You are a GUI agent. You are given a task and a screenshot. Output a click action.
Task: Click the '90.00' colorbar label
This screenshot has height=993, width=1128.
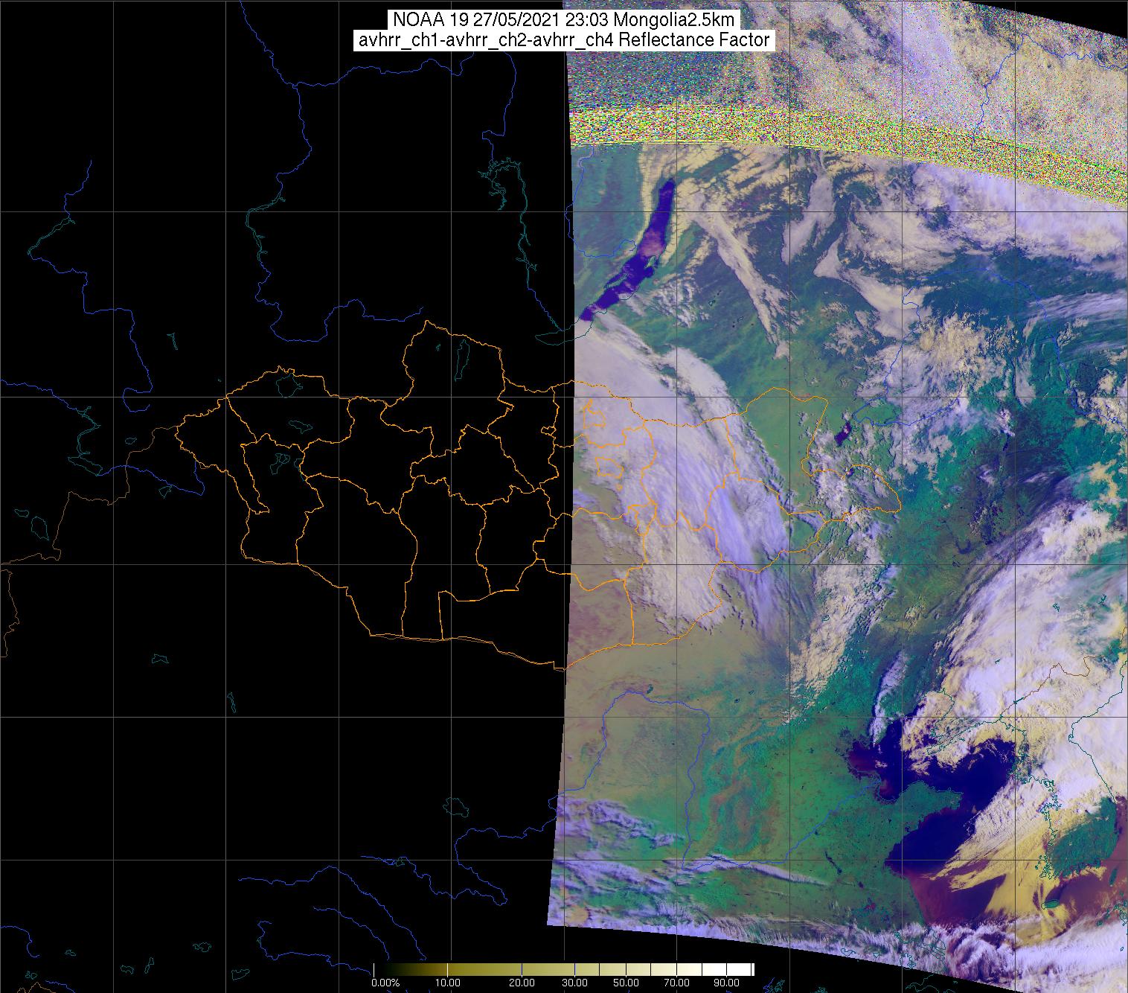click(727, 983)
